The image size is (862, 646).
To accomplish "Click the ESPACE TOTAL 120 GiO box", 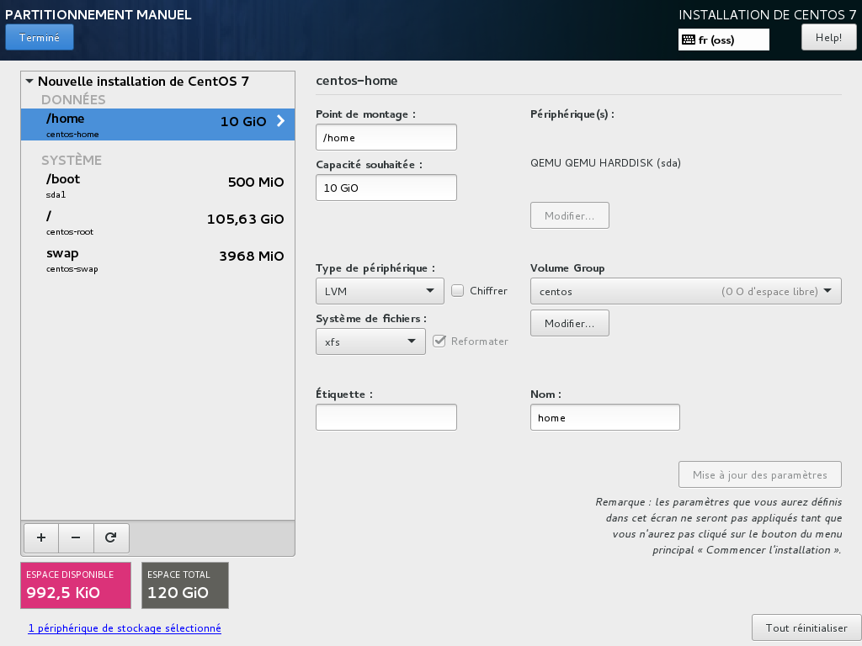I will tap(184, 585).
